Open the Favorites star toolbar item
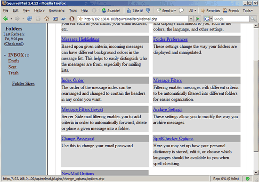Screen dimensions: 259x182 (210, 10)
